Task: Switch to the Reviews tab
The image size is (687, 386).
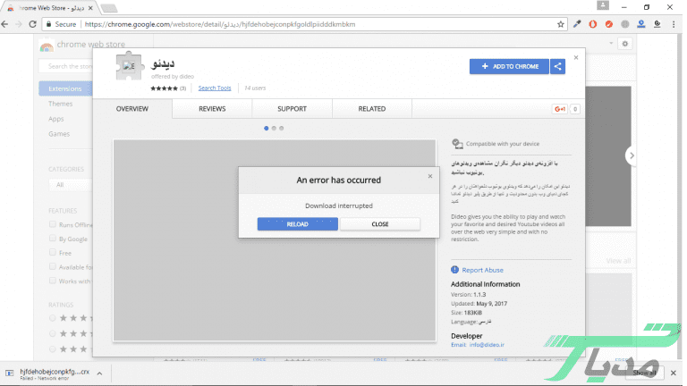Action: 212,108
